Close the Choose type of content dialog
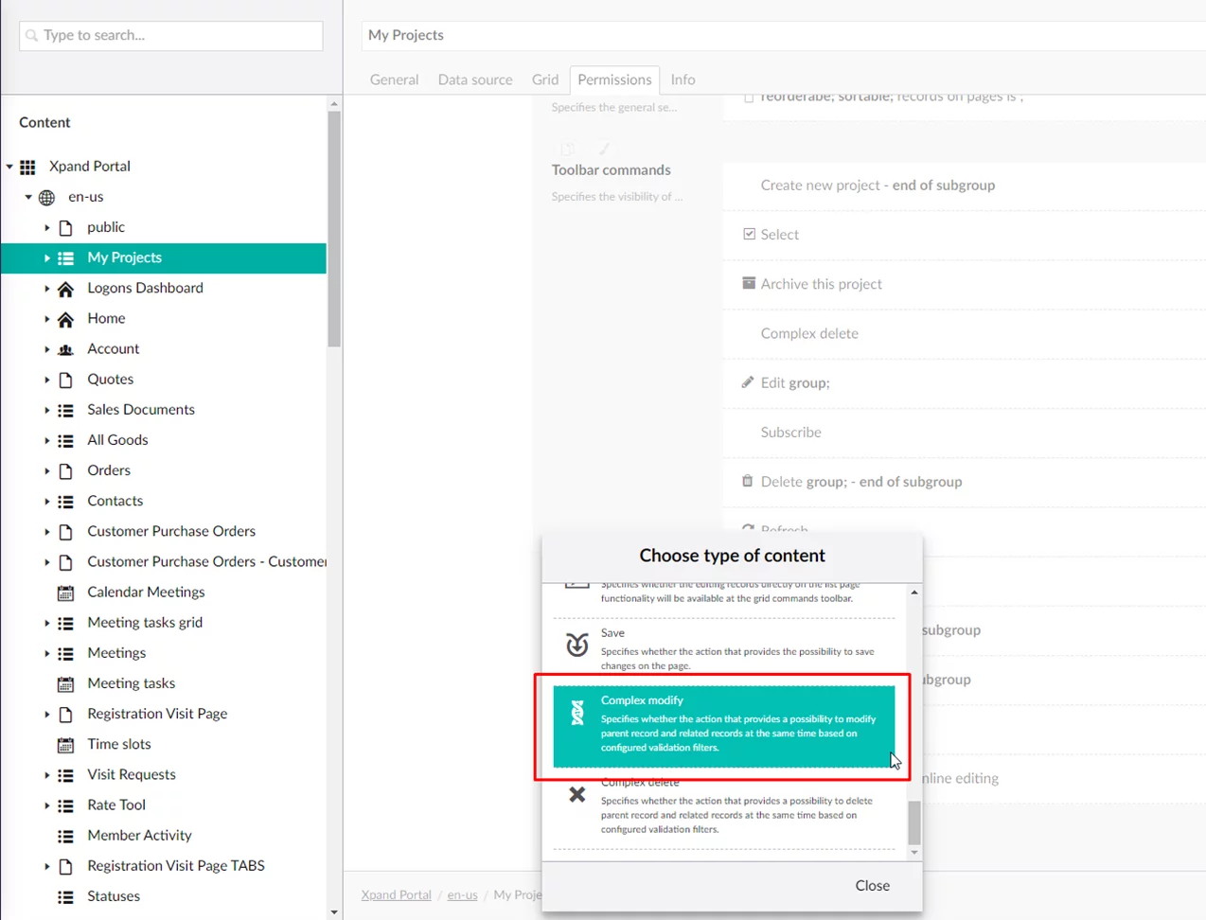This screenshot has width=1206, height=920. point(872,886)
